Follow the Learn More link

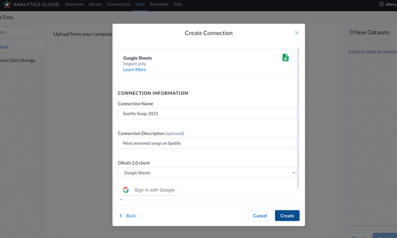tap(135, 70)
